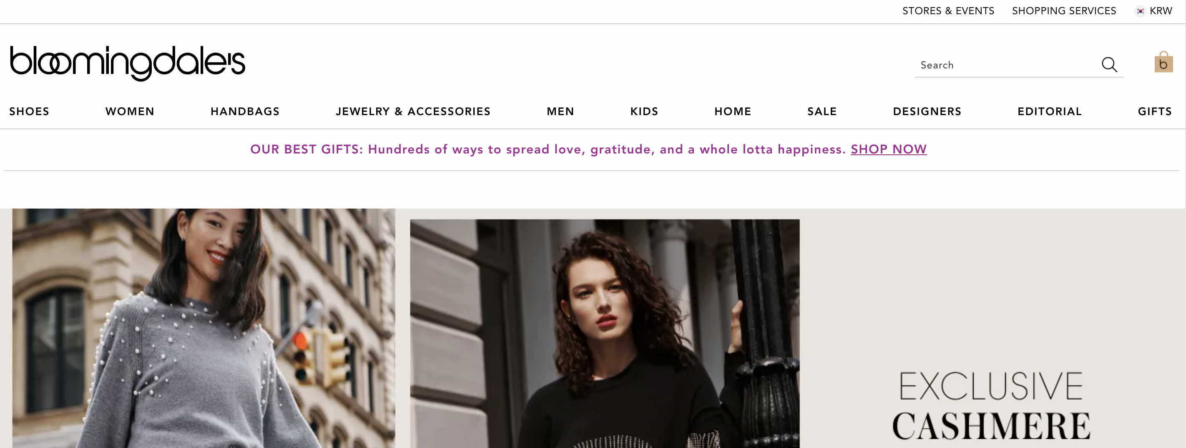Open the DESIGNERS menu

coord(927,111)
